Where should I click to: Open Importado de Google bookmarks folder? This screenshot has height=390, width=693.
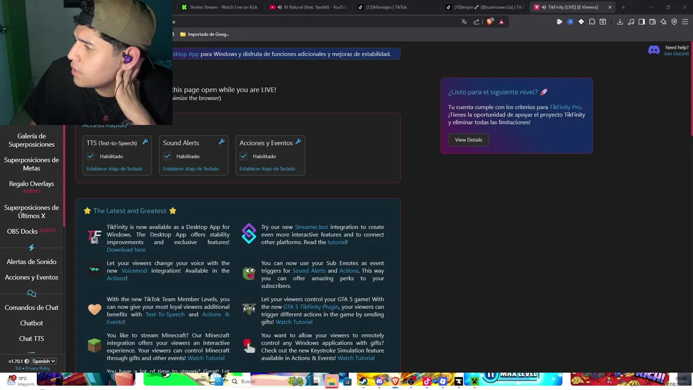[x=205, y=34]
